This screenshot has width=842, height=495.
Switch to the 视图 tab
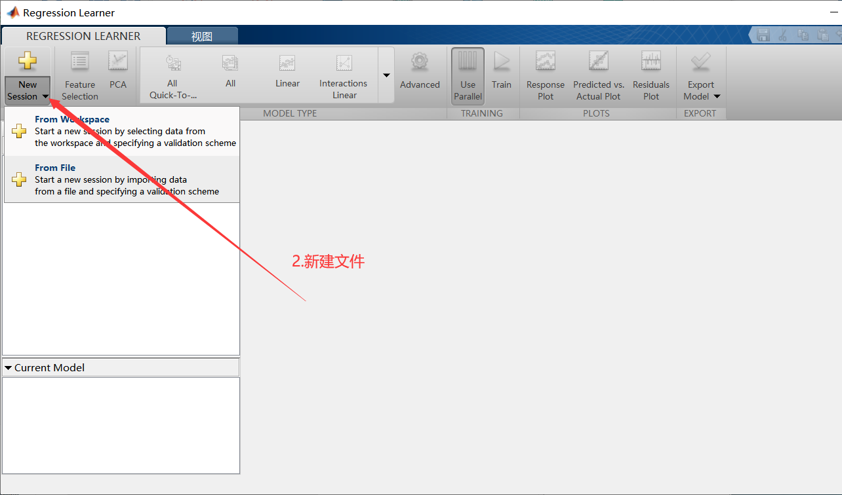[202, 37]
